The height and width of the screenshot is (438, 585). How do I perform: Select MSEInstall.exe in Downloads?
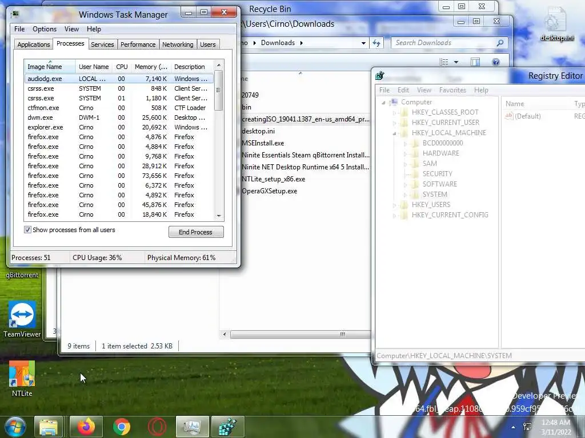coord(263,143)
